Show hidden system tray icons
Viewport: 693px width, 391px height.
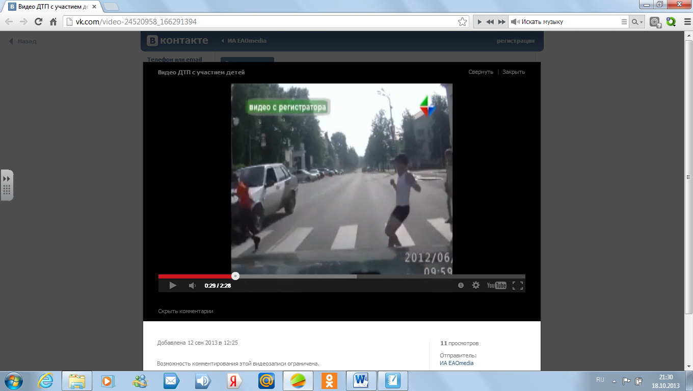pos(615,380)
